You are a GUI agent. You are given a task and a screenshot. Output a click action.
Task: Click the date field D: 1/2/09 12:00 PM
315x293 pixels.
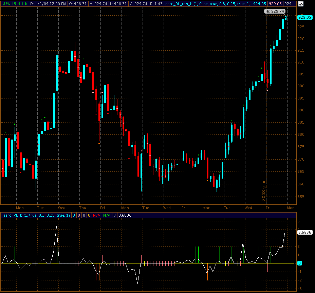point(49,4)
